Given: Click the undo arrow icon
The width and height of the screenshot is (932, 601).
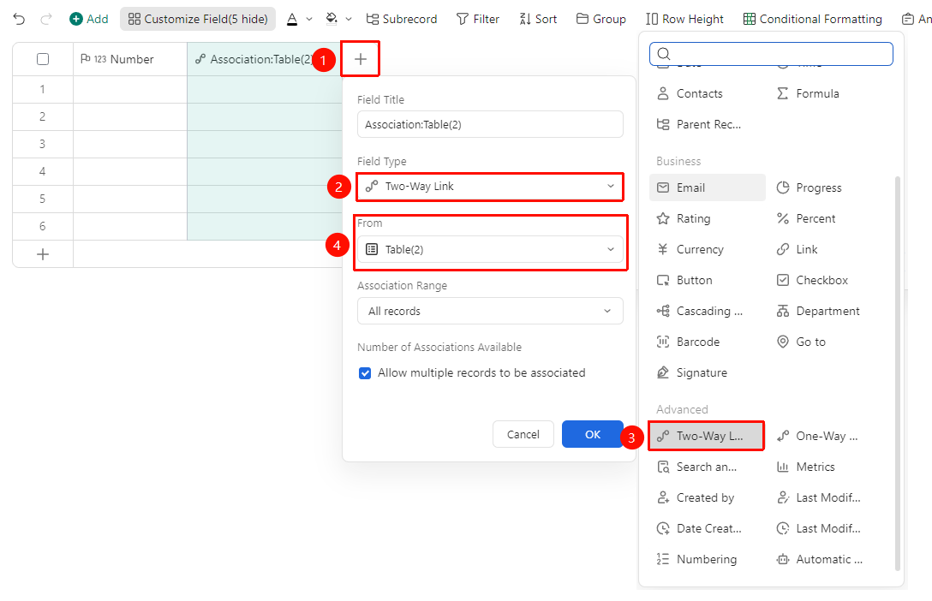Looking at the screenshot, I should pyautogui.click(x=19, y=19).
